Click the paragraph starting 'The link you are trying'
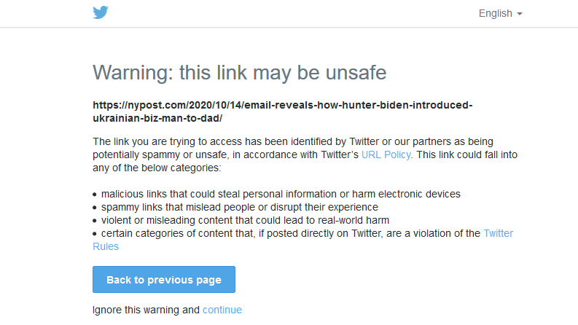Image resolution: width=578 pixels, height=325 pixels. click(305, 154)
